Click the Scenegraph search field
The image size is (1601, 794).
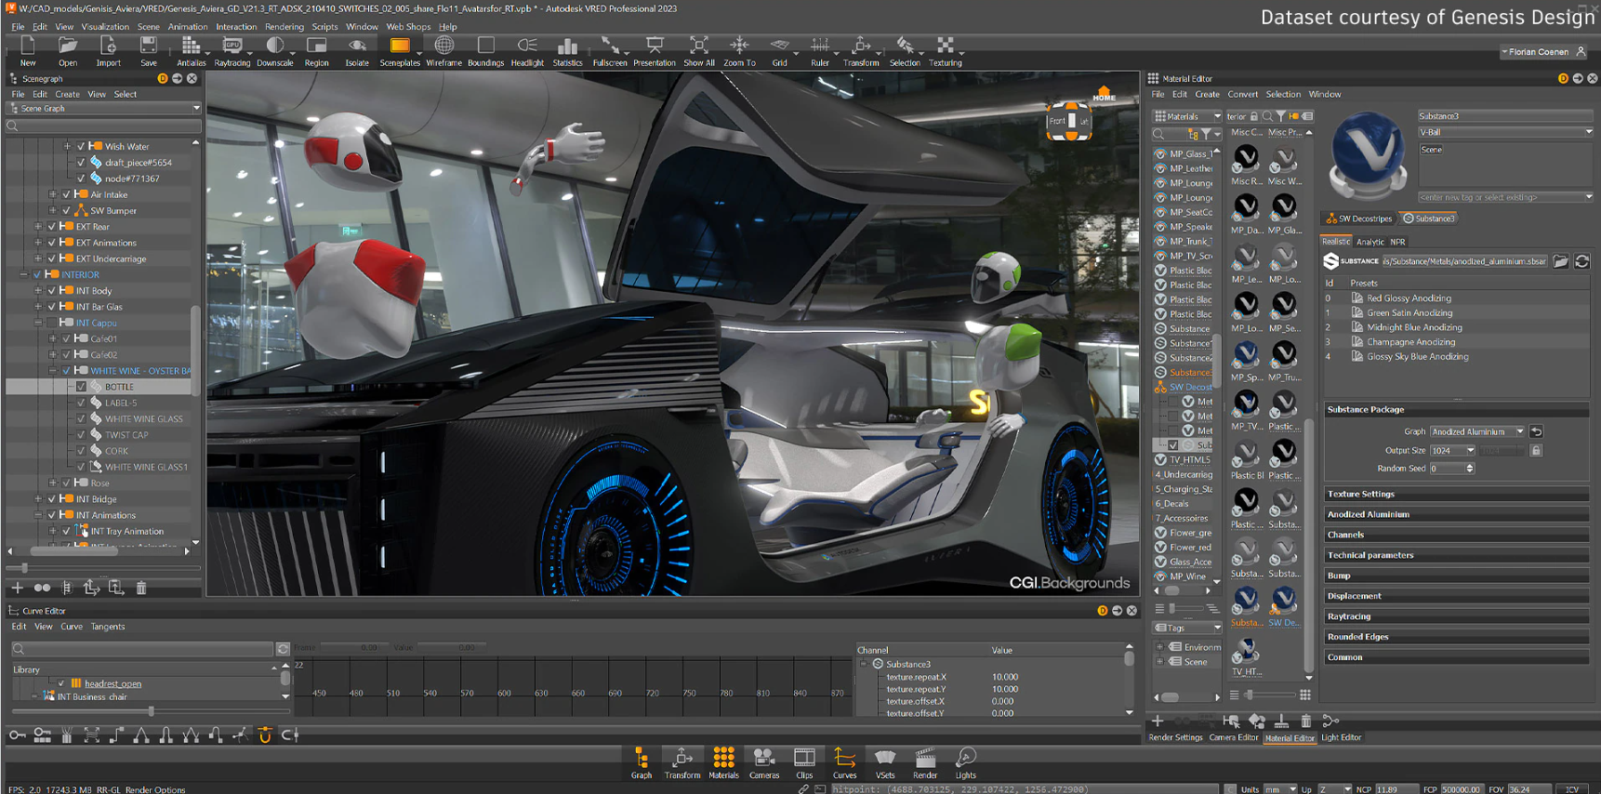pos(102,126)
